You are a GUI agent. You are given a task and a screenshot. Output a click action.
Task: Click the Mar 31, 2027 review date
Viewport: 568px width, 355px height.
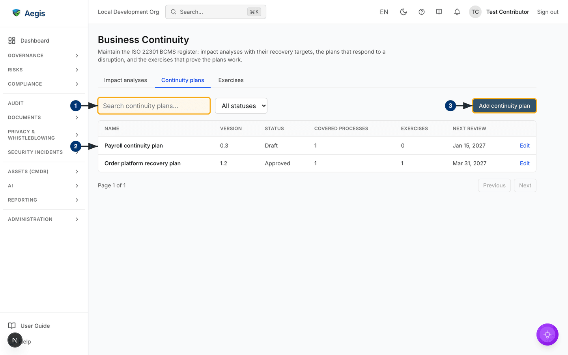[469, 163]
